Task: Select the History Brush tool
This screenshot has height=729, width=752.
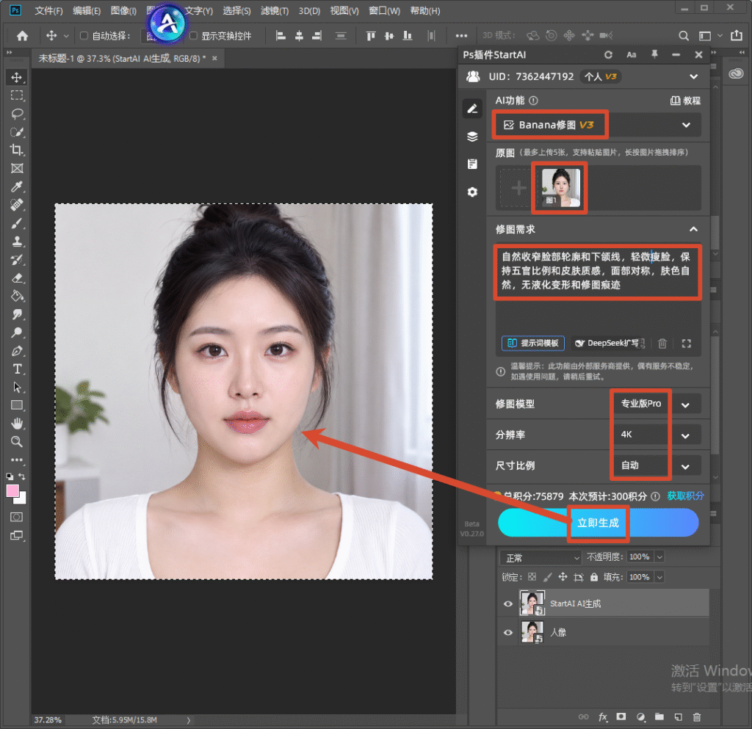Action: 17,259
